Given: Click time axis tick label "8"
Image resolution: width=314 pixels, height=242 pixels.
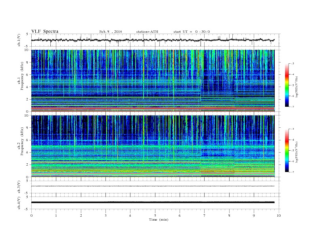Looking at the screenshot, I should click(x=229, y=216).
